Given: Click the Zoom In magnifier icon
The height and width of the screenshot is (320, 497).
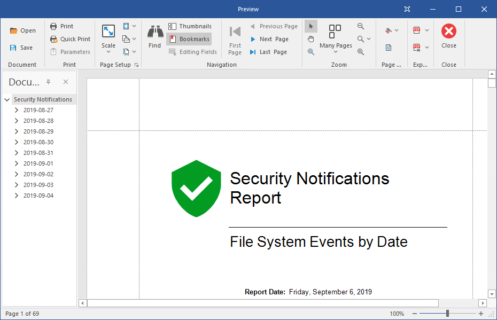Looking at the screenshot, I should (x=361, y=52).
